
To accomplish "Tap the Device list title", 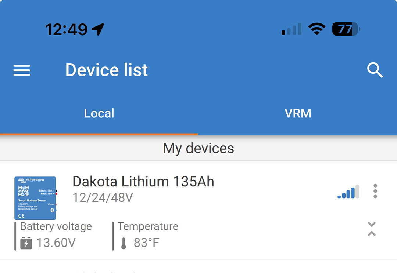I will (106, 70).
